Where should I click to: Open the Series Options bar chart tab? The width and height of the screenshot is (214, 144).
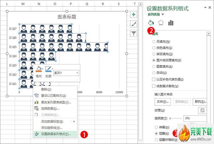171,23
